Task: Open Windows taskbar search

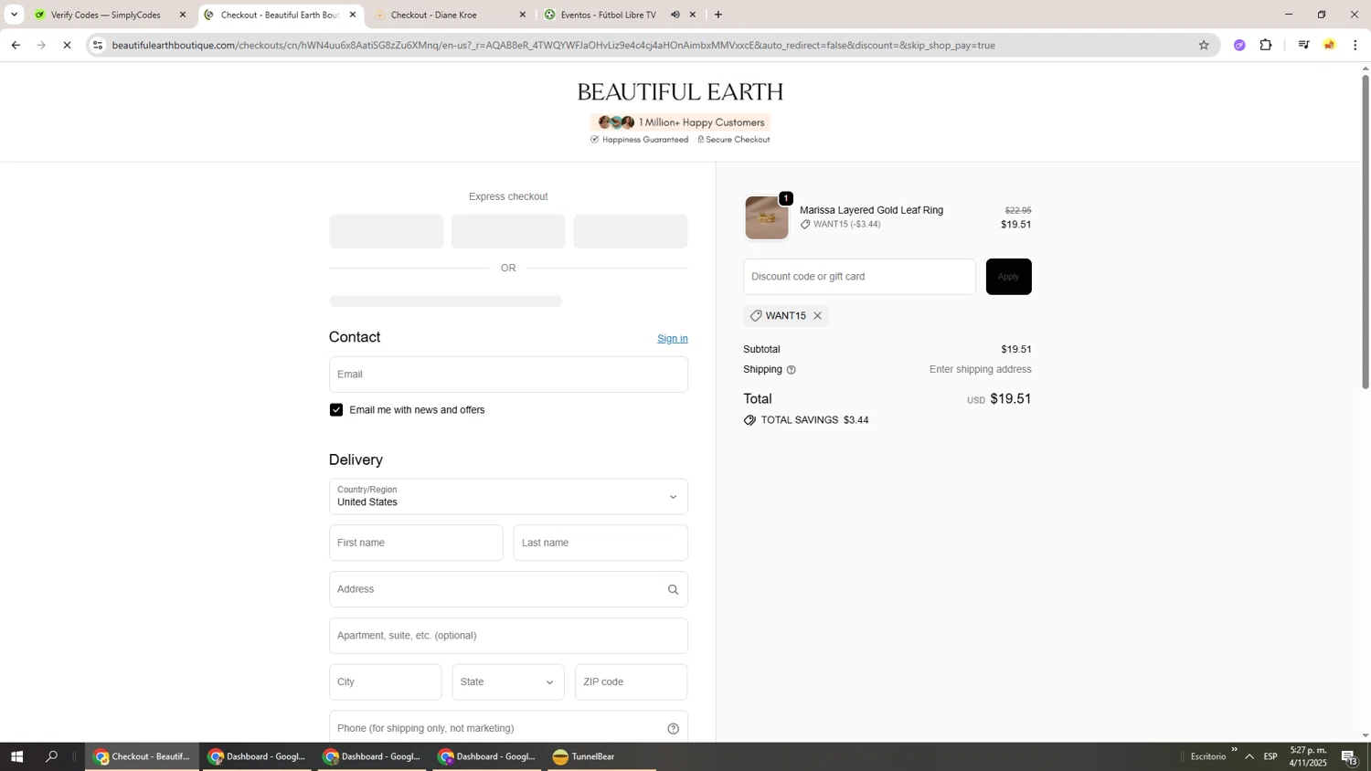Action: [52, 756]
